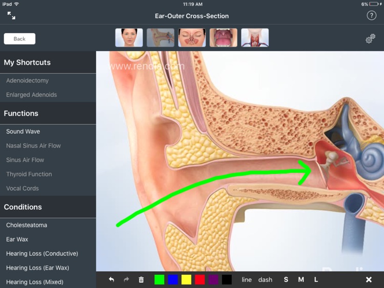Pick the red color swatch

click(x=200, y=279)
